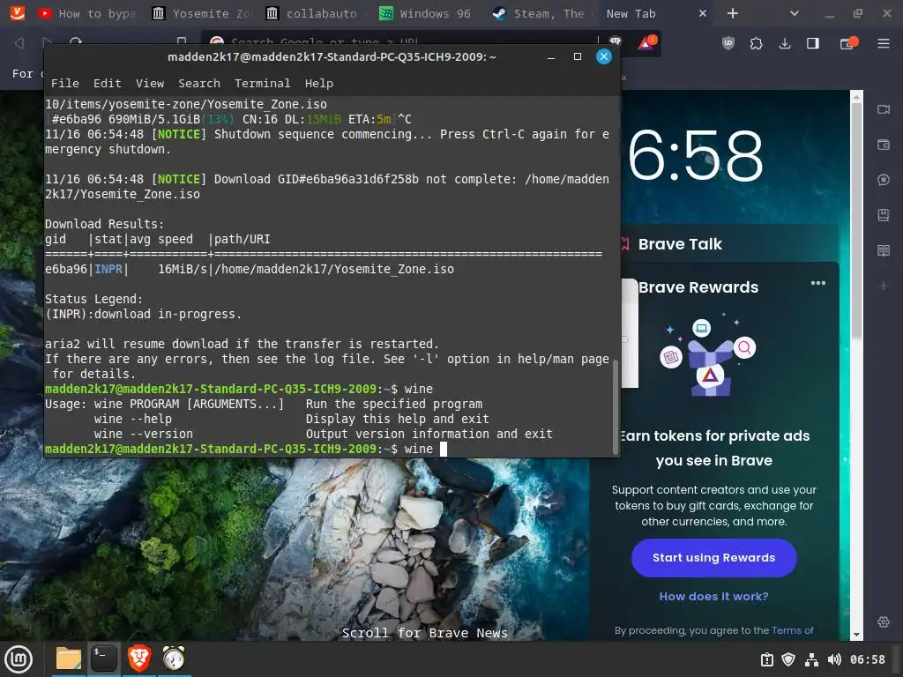Select the Terminal icon in the taskbar
The width and height of the screenshot is (903, 677).
tap(104, 658)
